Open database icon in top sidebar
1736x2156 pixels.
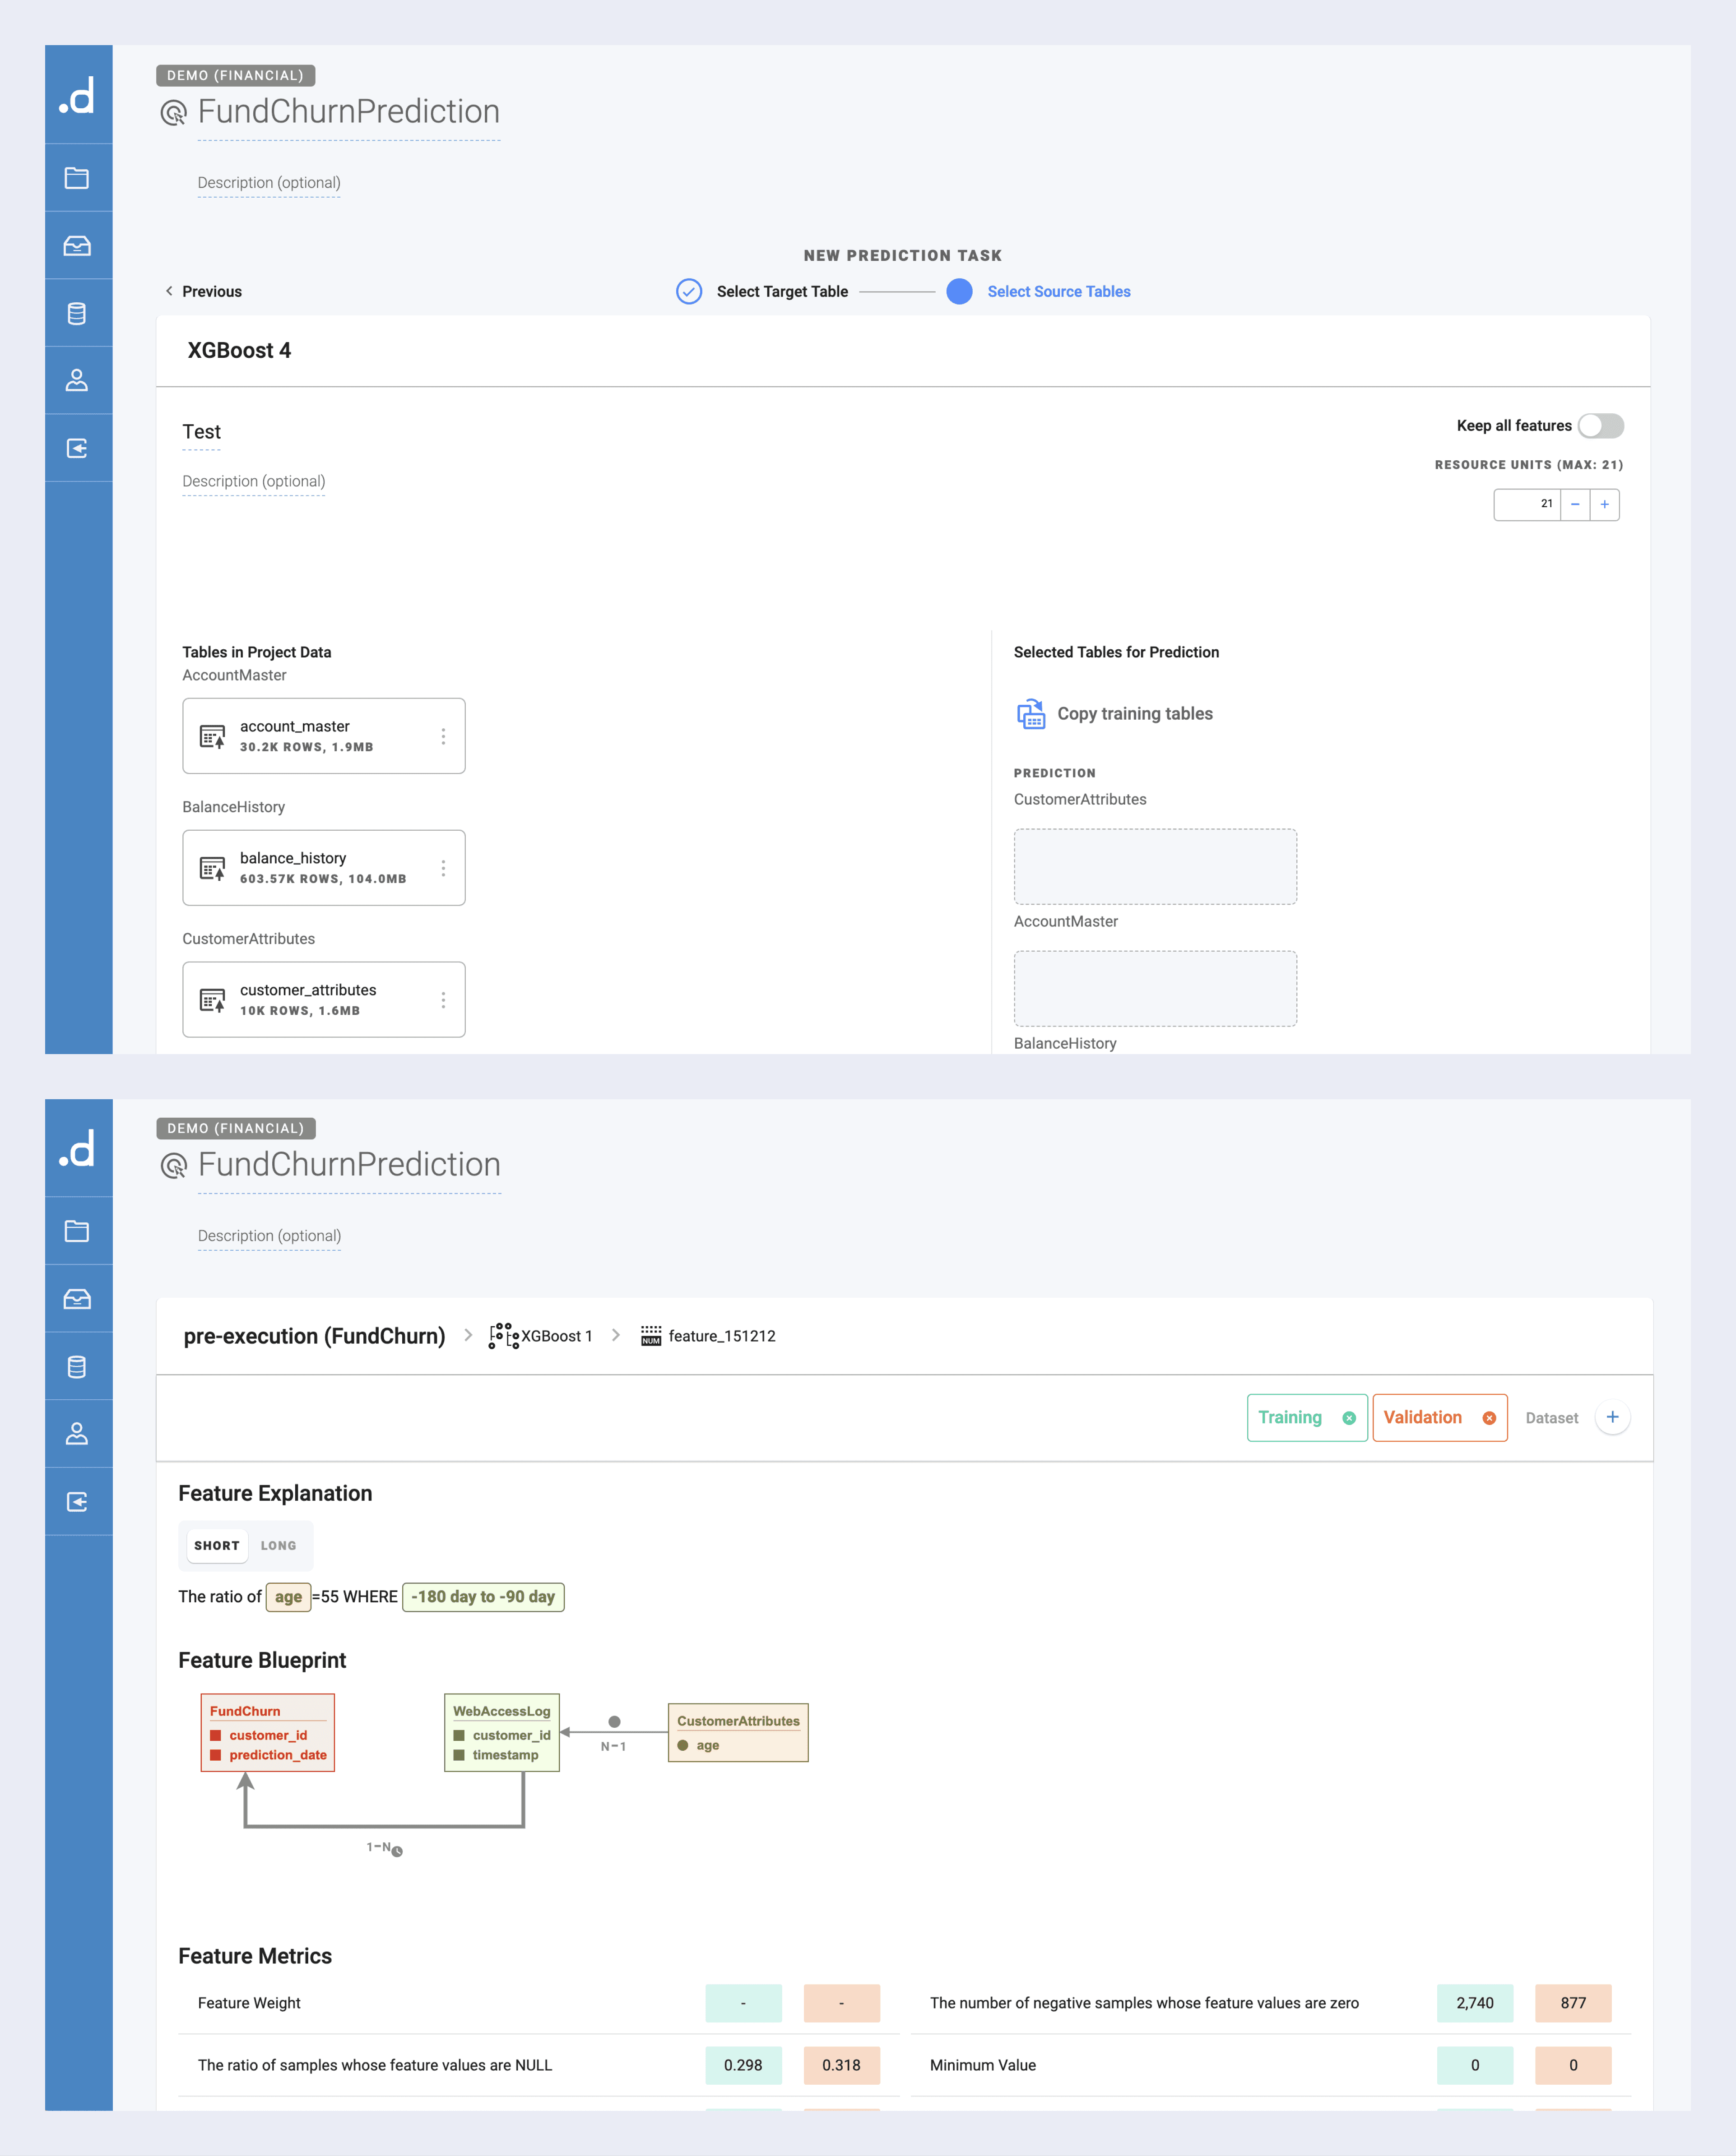click(x=77, y=313)
